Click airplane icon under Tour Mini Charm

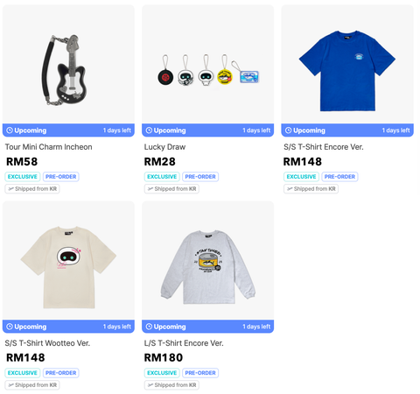coord(10,189)
